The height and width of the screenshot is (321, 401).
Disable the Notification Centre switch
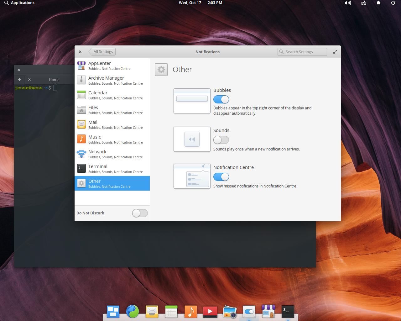coord(221,177)
